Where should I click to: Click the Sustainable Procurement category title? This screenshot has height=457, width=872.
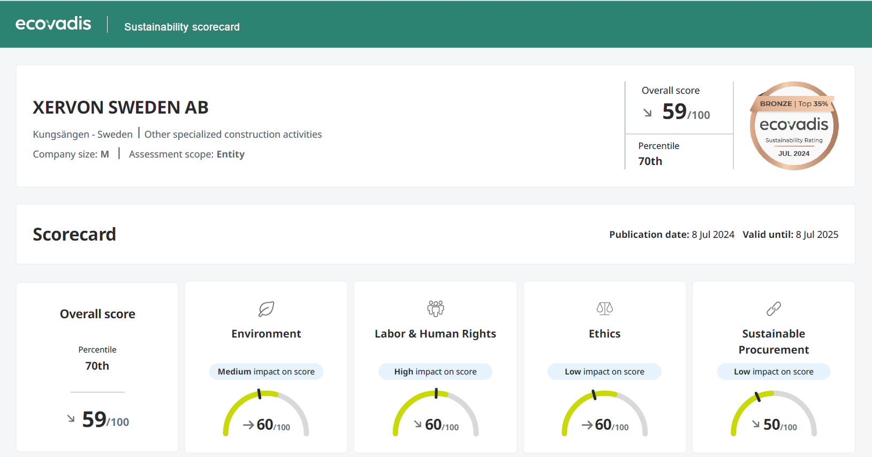[x=774, y=342]
